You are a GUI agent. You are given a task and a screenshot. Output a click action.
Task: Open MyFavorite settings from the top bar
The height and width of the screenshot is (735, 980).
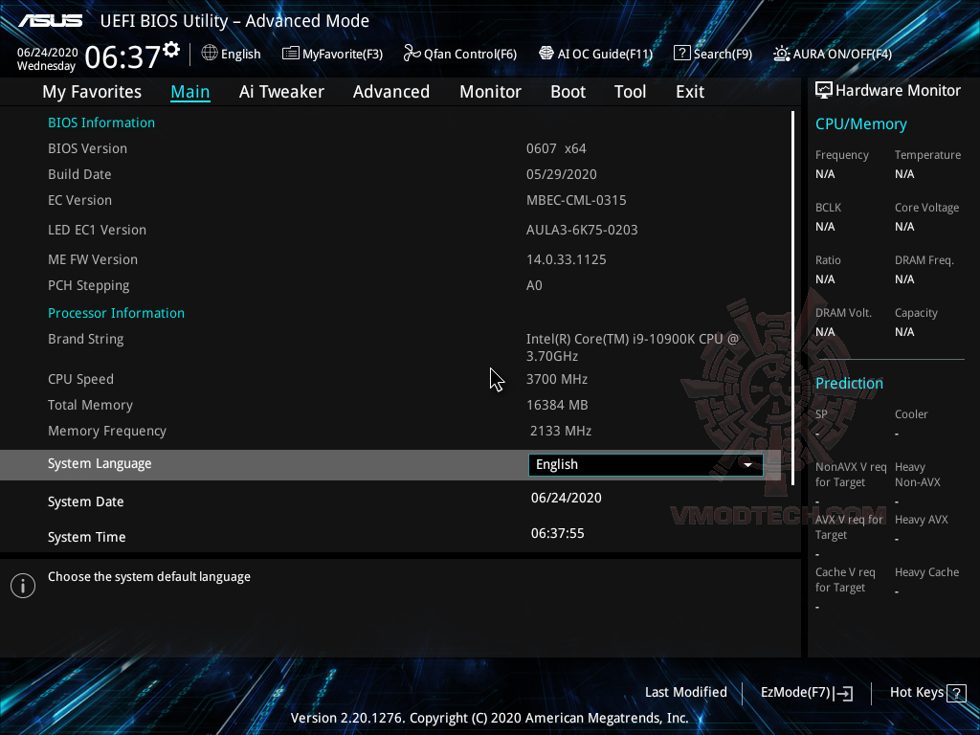332,54
